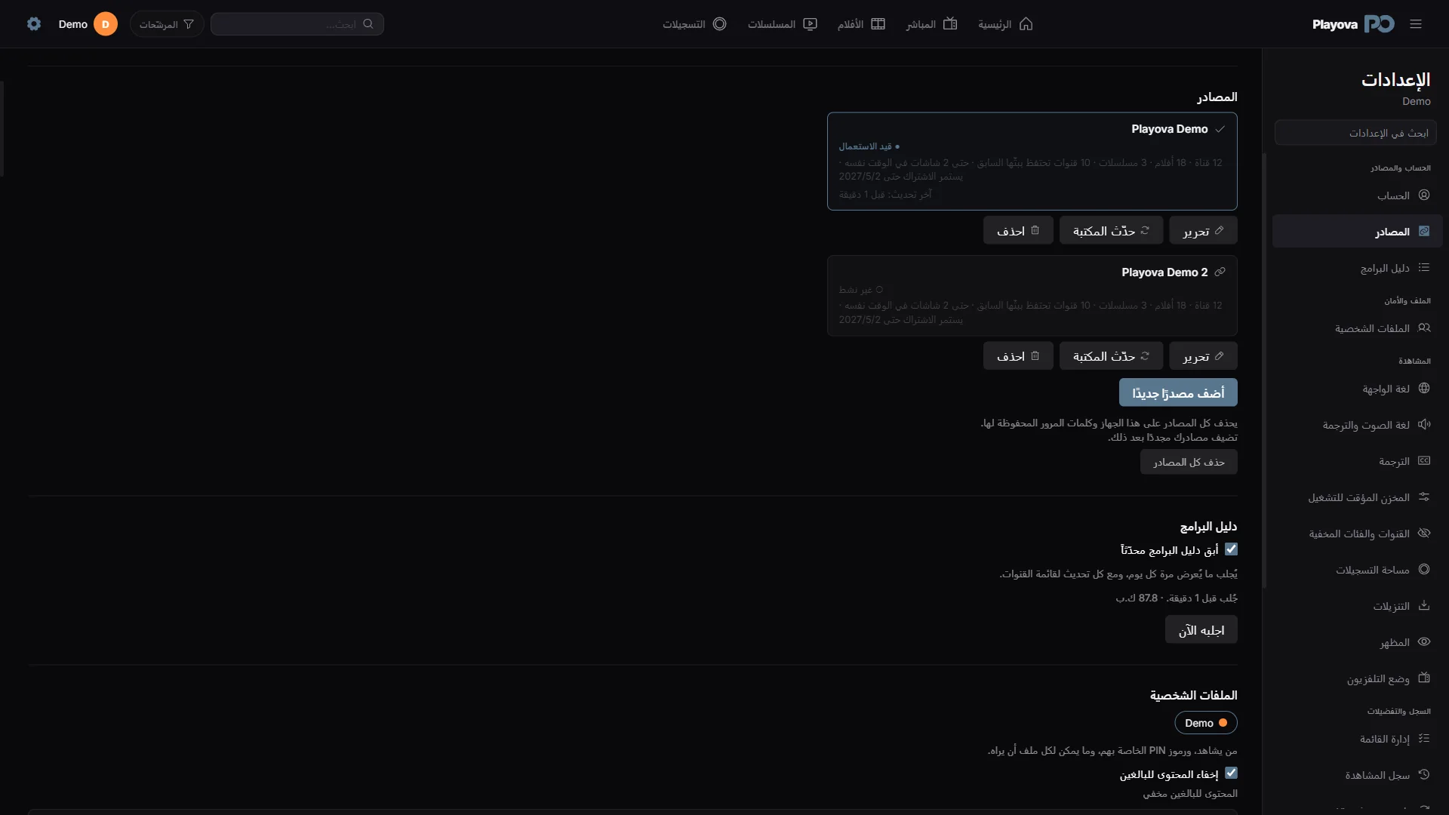Open the المرشحات filters button
Image resolution: width=1449 pixels, height=815 pixels.
click(x=167, y=24)
